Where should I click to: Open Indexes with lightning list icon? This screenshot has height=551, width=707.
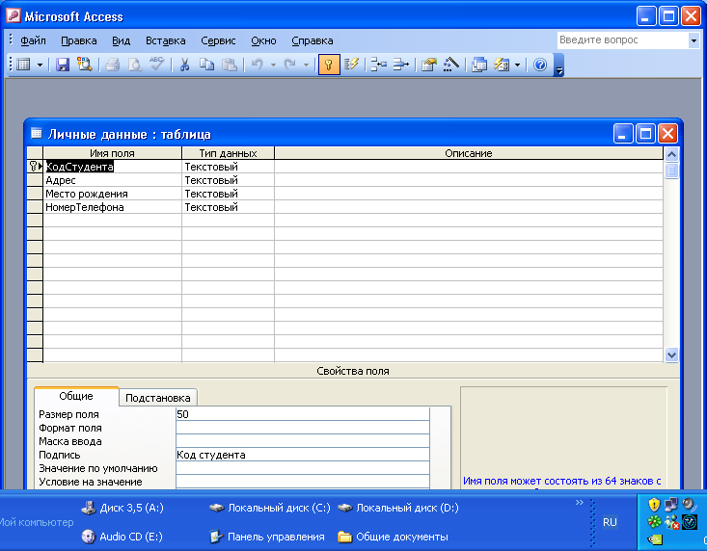tap(351, 65)
